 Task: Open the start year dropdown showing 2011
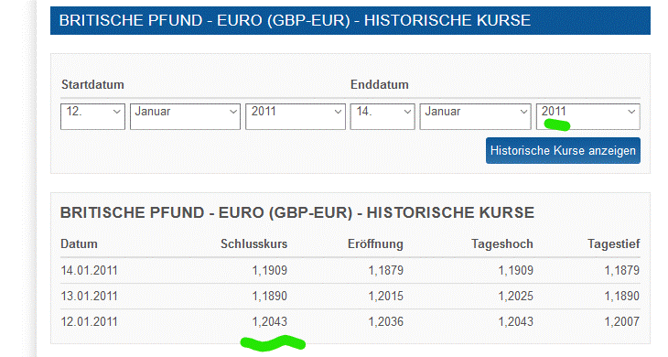pos(296,116)
